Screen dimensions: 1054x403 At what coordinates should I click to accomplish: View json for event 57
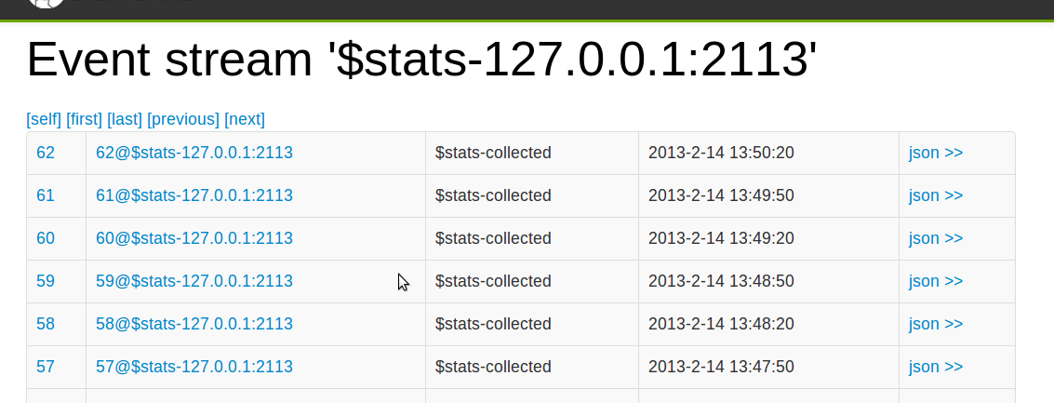(936, 367)
